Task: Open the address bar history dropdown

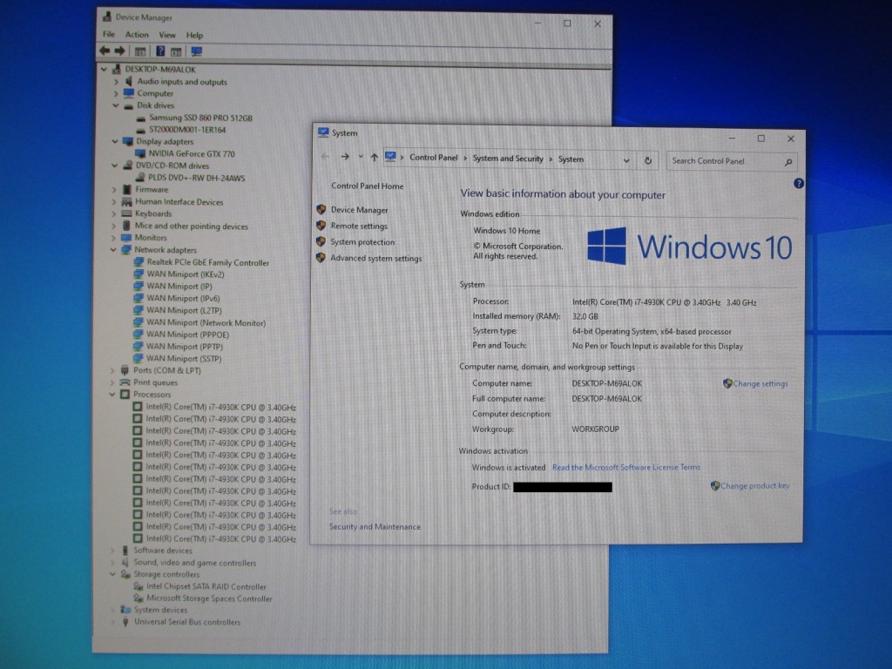Action: pyautogui.click(x=626, y=160)
